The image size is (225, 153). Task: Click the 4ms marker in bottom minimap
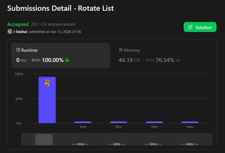[x=190, y=144]
